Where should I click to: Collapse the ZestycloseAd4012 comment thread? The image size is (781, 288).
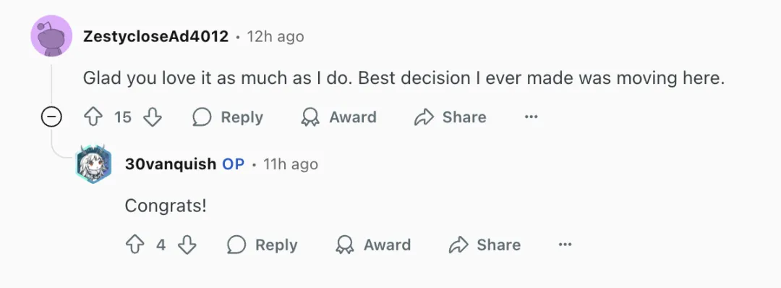pyautogui.click(x=51, y=117)
